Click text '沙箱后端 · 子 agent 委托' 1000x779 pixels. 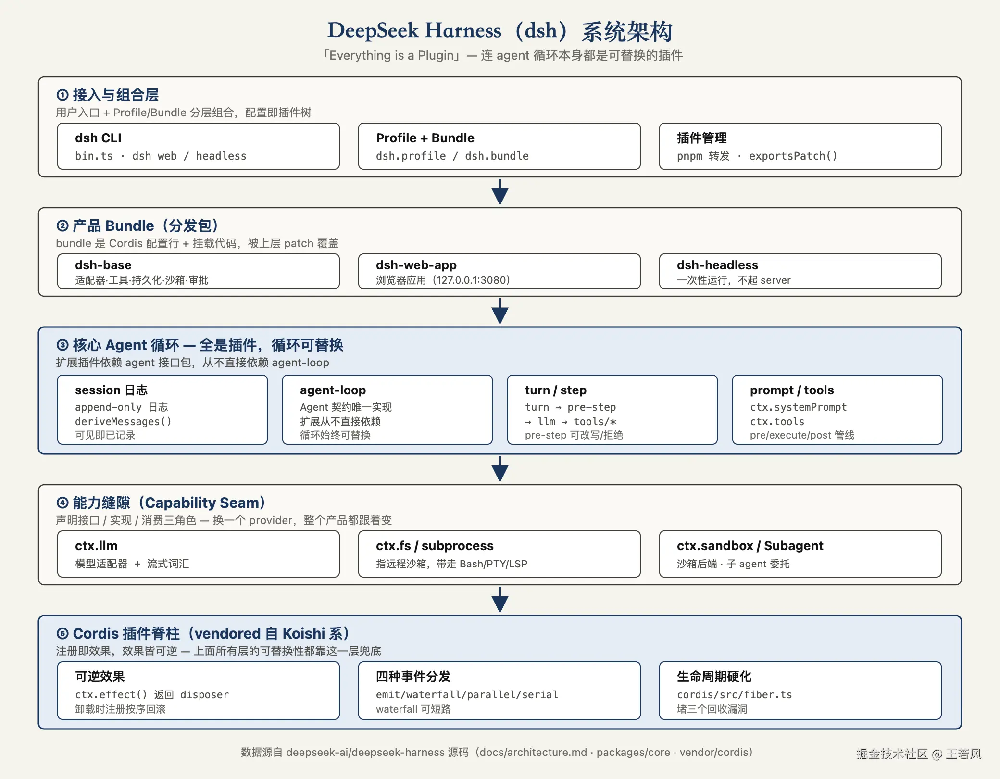point(733,564)
